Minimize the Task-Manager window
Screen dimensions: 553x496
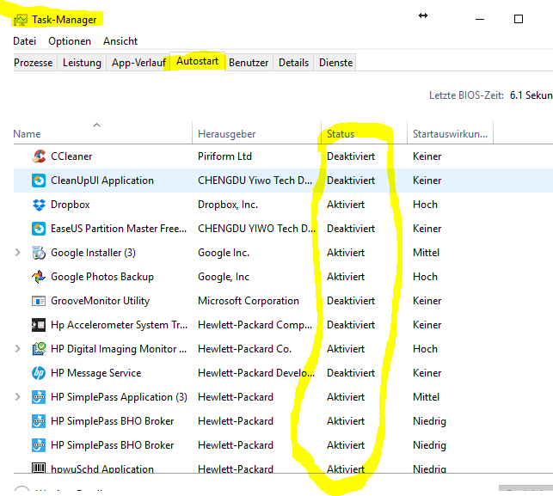pos(480,19)
